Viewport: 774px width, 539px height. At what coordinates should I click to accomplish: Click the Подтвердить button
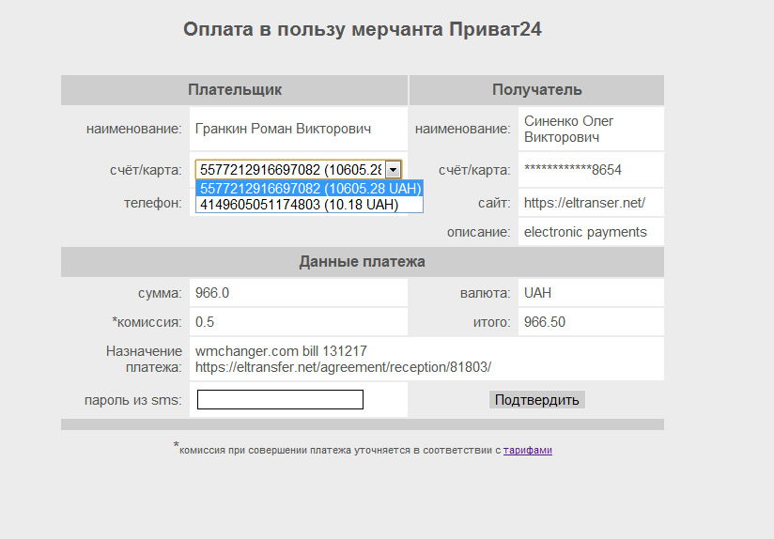[x=536, y=399]
